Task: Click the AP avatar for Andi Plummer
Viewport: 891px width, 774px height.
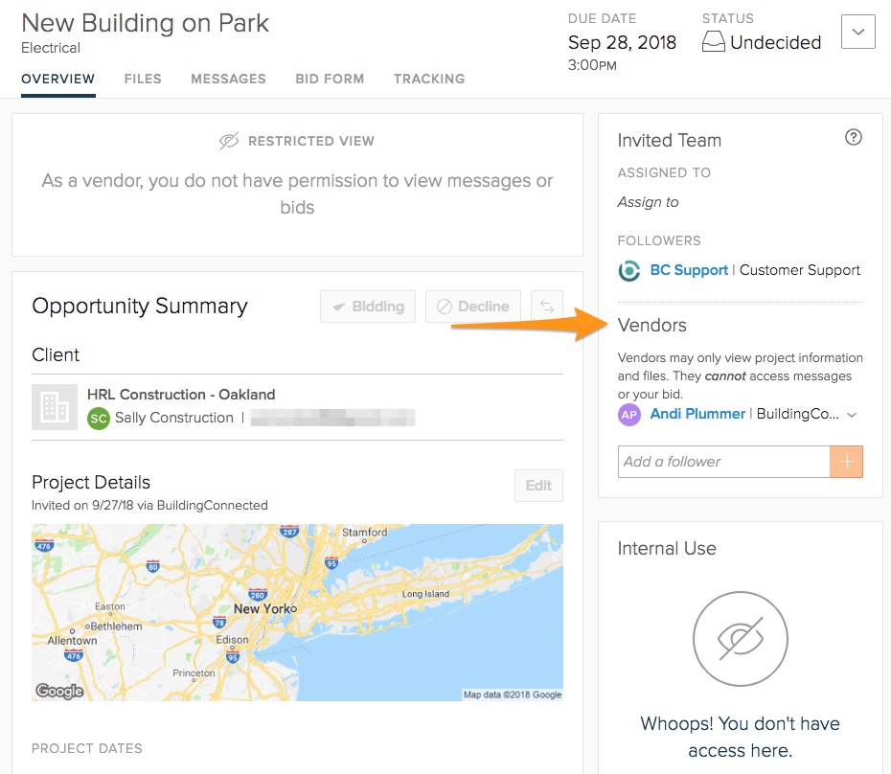Action: point(629,415)
